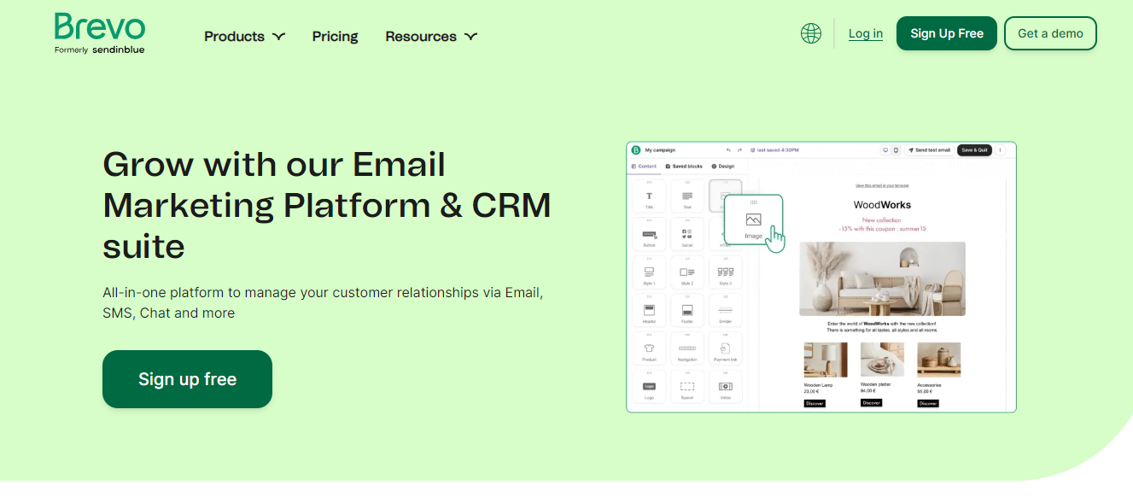Click the 'Formerly sendinblue' tagline
The image size is (1133, 503).
(x=100, y=50)
